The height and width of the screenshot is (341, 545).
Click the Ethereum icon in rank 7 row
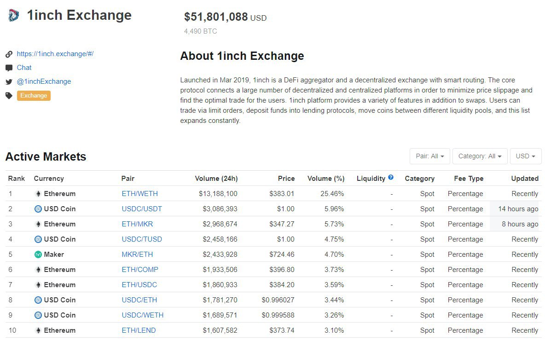38,285
